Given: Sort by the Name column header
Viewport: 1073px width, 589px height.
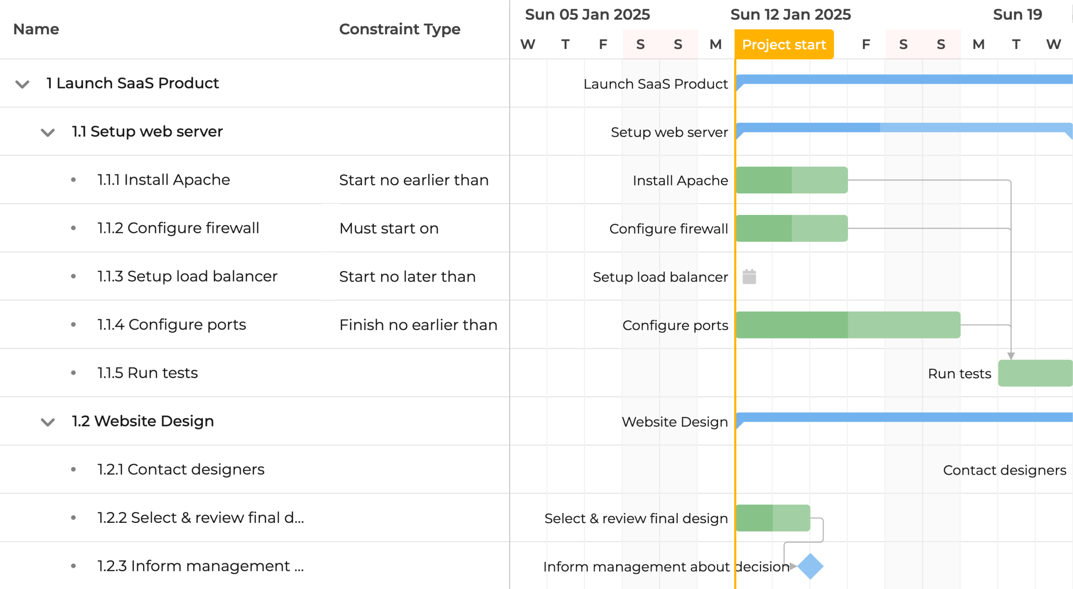Looking at the screenshot, I should click(36, 29).
